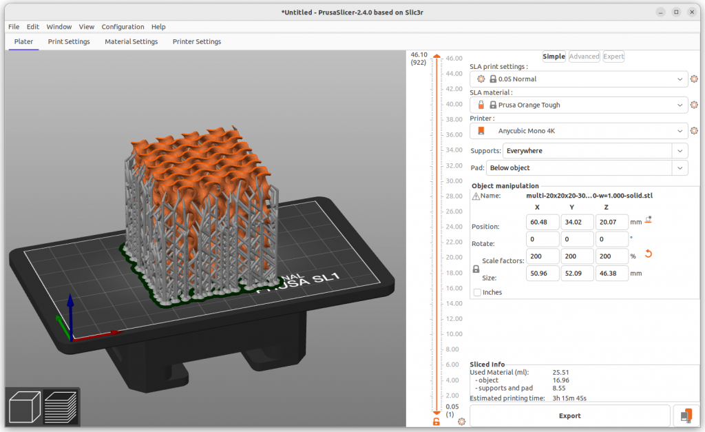Click the Rotate X field

(x=543, y=239)
